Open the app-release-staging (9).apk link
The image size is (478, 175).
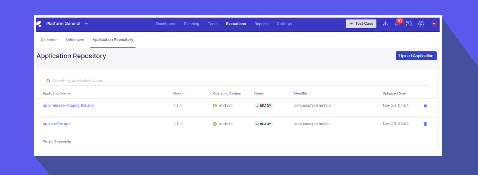tap(68, 105)
